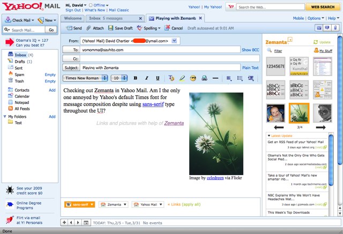Screen dimensions: 343x234
Task: Collapse the My Folders tree
Action: pos(5,116)
